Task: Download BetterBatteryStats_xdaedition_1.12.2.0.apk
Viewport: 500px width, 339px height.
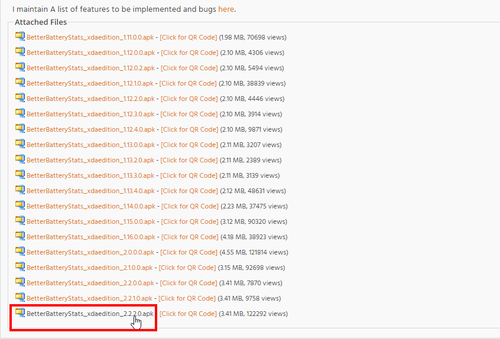Action: click(90, 99)
